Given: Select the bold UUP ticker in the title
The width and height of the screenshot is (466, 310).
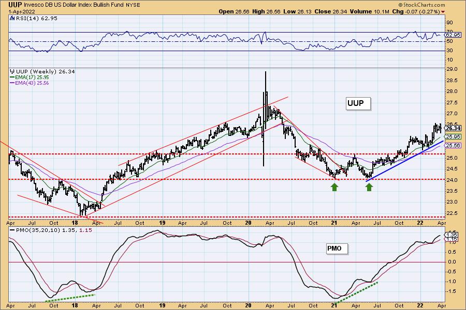Looking at the screenshot, I should (15, 5).
